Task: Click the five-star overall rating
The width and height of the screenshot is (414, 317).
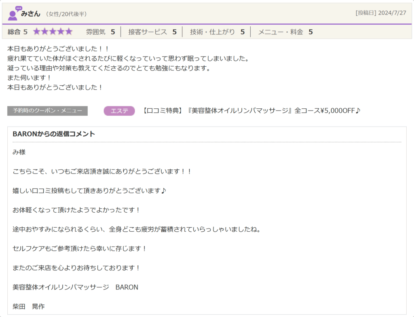Action: click(53, 32)
